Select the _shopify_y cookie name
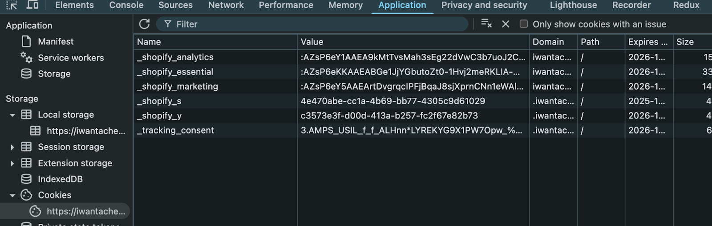 click(x=159, y=116)
